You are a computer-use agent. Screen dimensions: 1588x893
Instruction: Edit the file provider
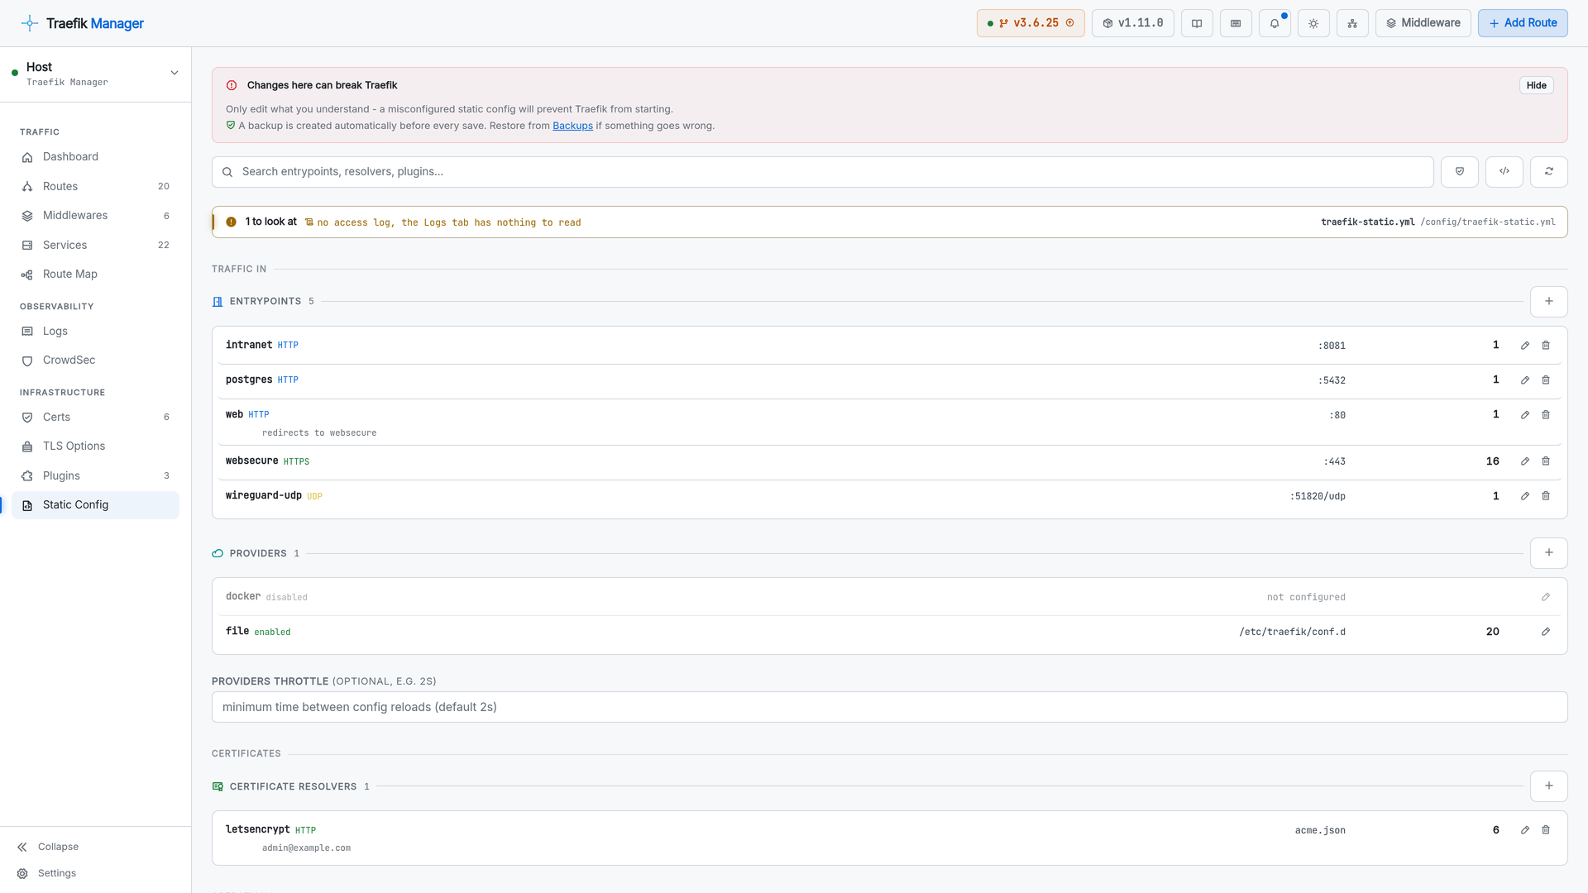click(x=1546, y=632)
